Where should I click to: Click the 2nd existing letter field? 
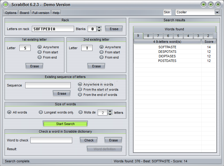pyautogui.click(x=87, y=48)
